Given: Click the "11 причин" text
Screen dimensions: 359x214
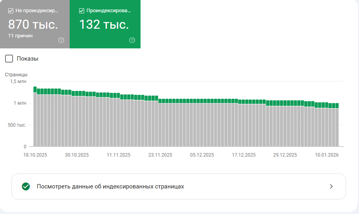Looking at the screenshot, I should [x=20, y=36].
